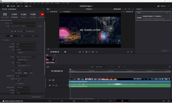
Task: Open the Preset dropdown
Action: pyautogui.click(x=22, y=90)
